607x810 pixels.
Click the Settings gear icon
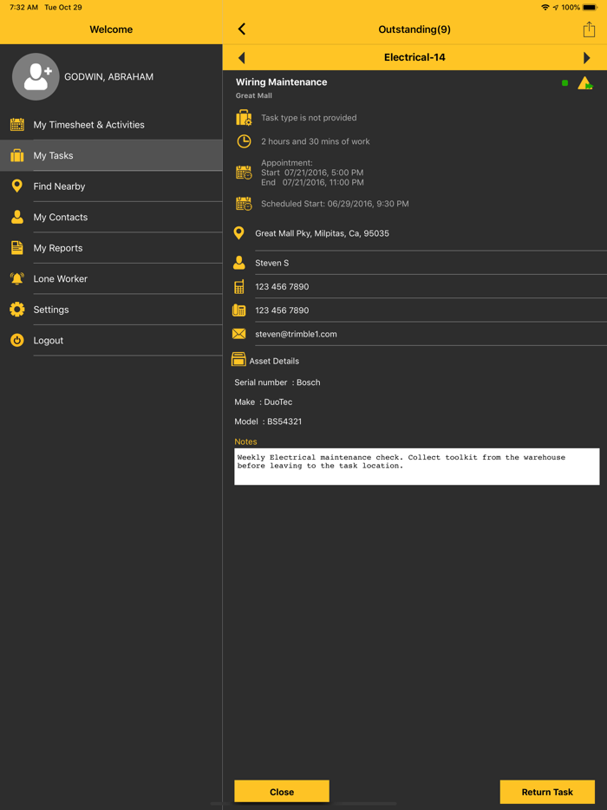pos(17,310)
